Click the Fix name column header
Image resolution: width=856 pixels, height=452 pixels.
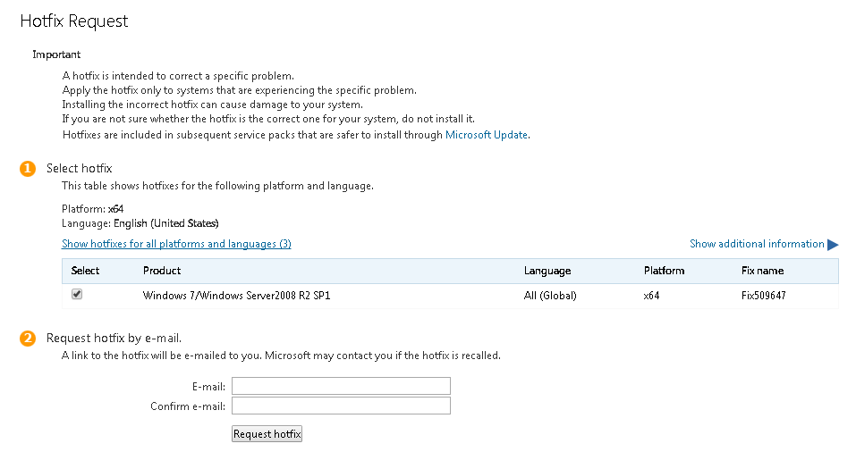(762, 271)
